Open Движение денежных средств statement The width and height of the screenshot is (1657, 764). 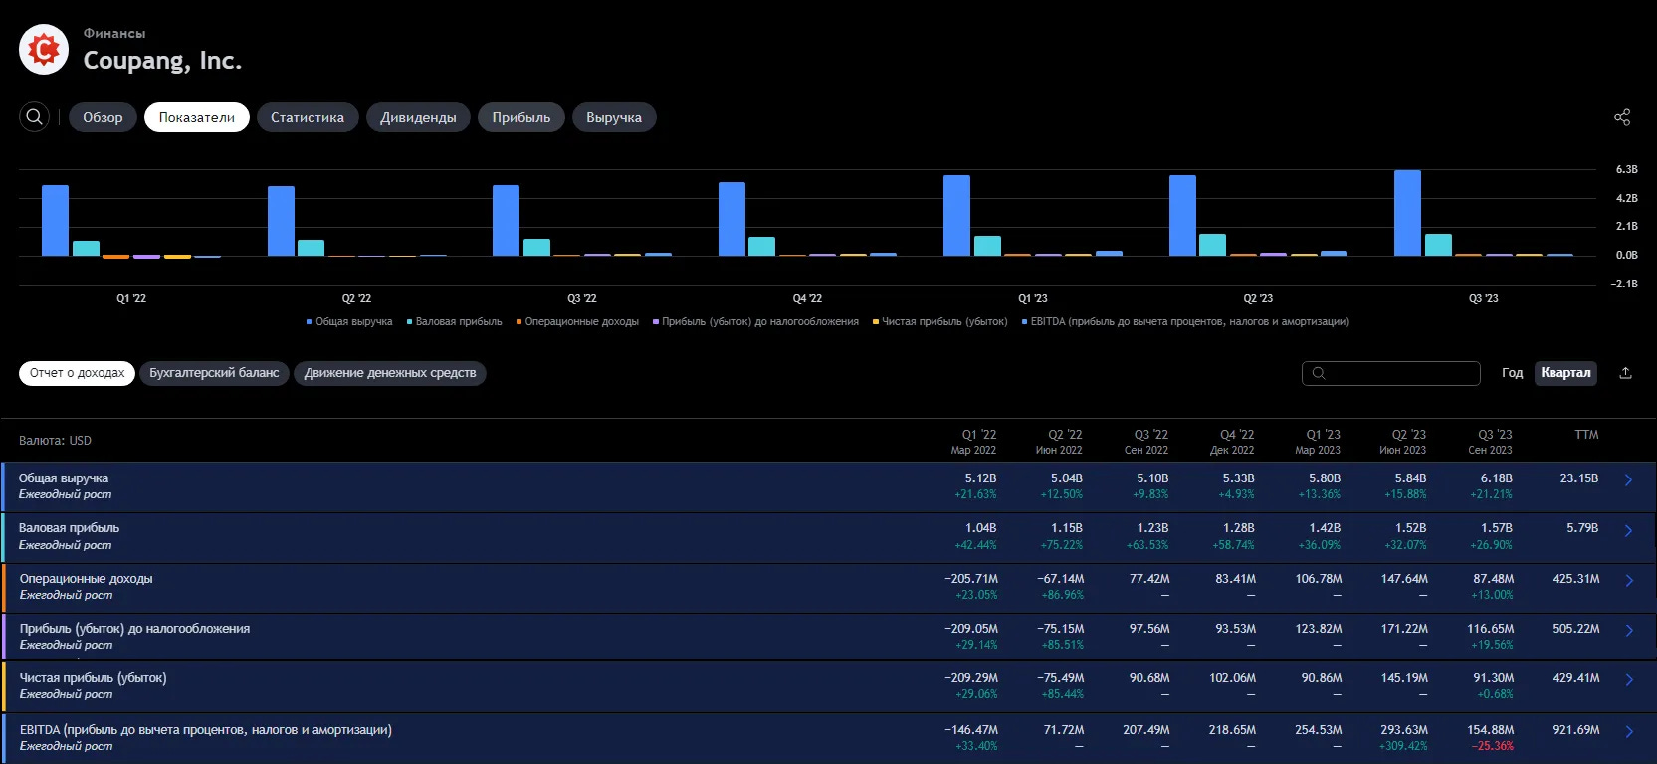click(x=390, y=373)
